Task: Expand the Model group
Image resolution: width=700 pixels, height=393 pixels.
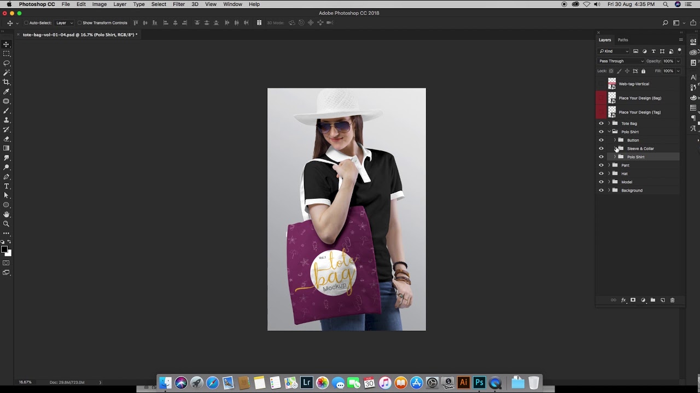Action: click(x=609, y=182)
